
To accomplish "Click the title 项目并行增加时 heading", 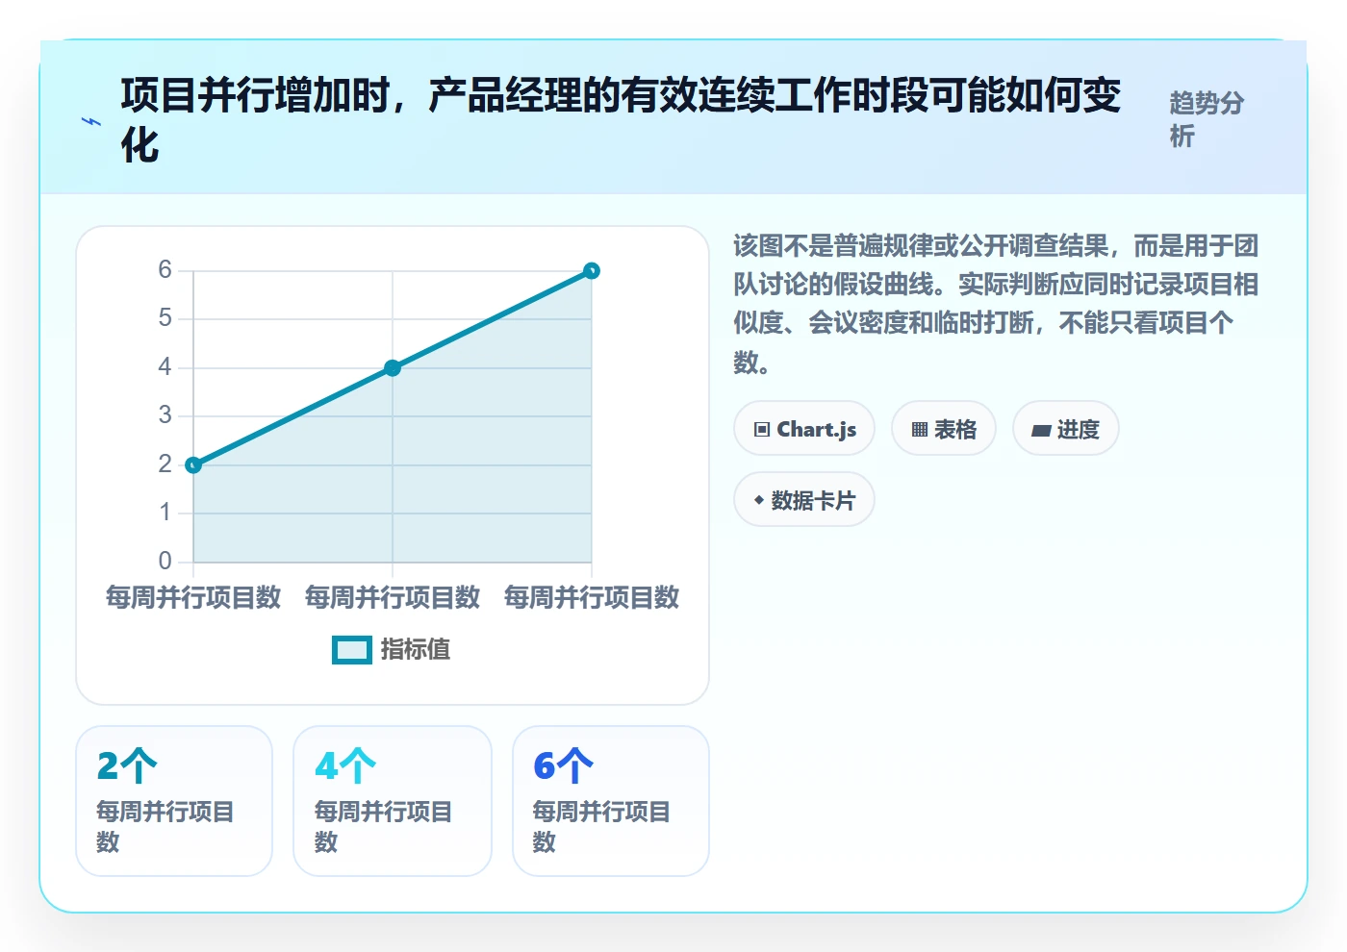I will 622,120.
